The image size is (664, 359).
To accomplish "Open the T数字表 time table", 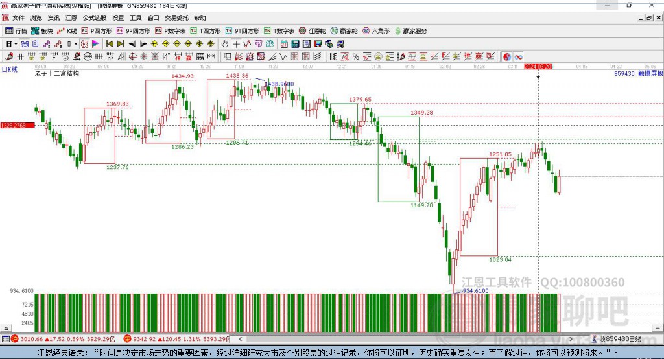I will [x=279, y=31].
